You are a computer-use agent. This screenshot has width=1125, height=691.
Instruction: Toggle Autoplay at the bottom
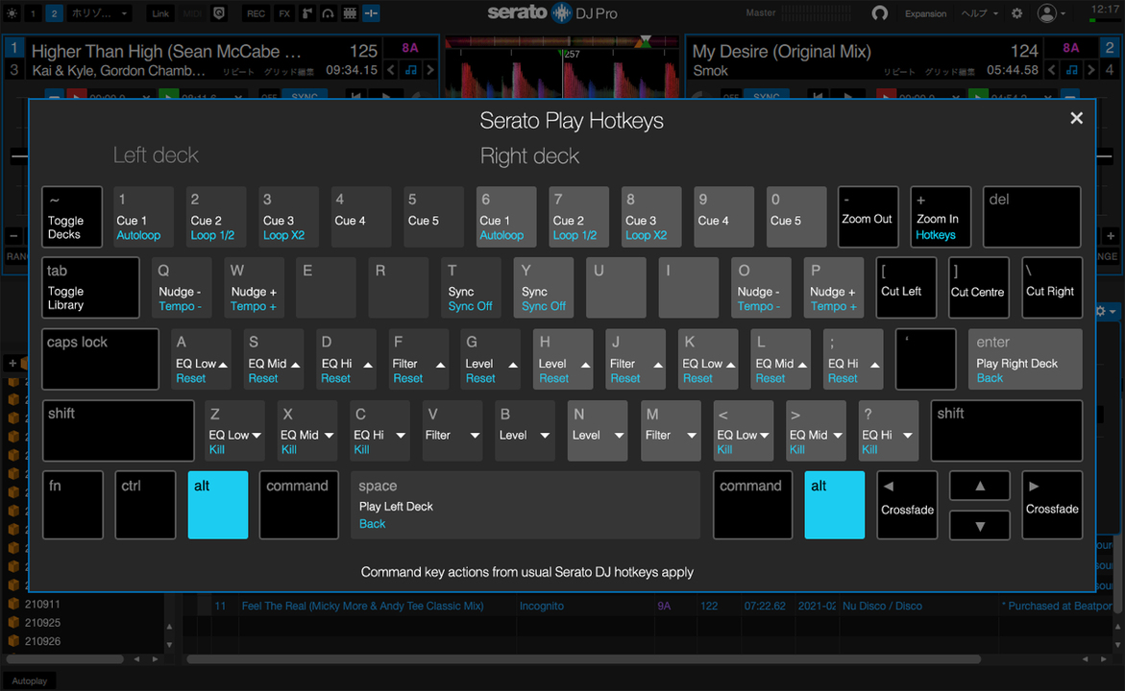point(30,681)
